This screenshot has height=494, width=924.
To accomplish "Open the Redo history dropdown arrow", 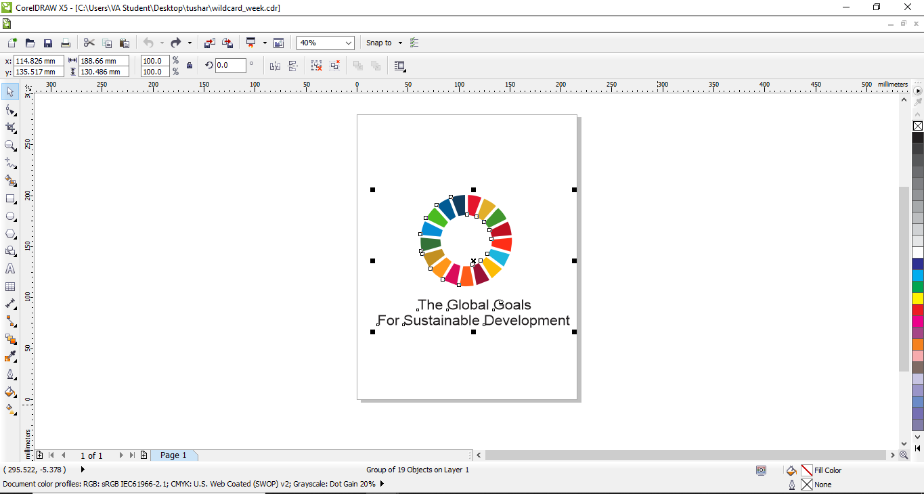I will pos(190,43).
